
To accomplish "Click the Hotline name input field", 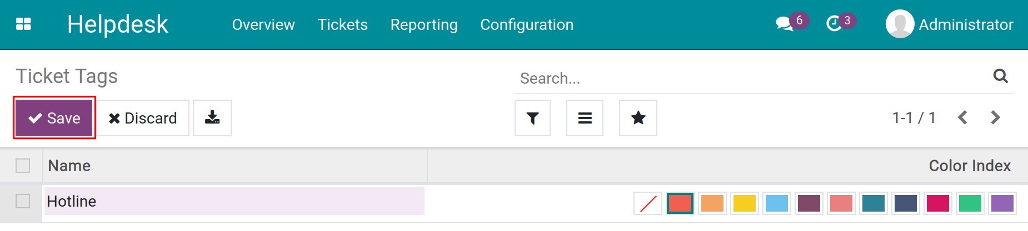I will 234,201.
